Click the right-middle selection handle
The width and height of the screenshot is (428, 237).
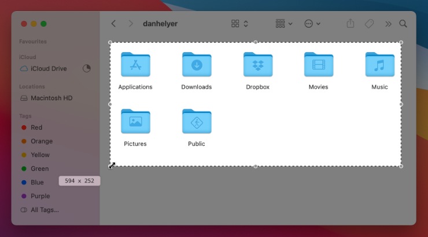tap(401, 104)
